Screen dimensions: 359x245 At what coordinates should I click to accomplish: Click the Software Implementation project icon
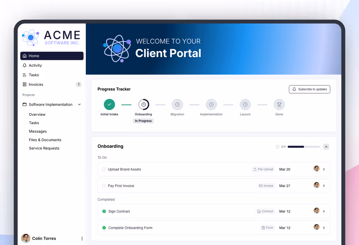tap(25, 105)
